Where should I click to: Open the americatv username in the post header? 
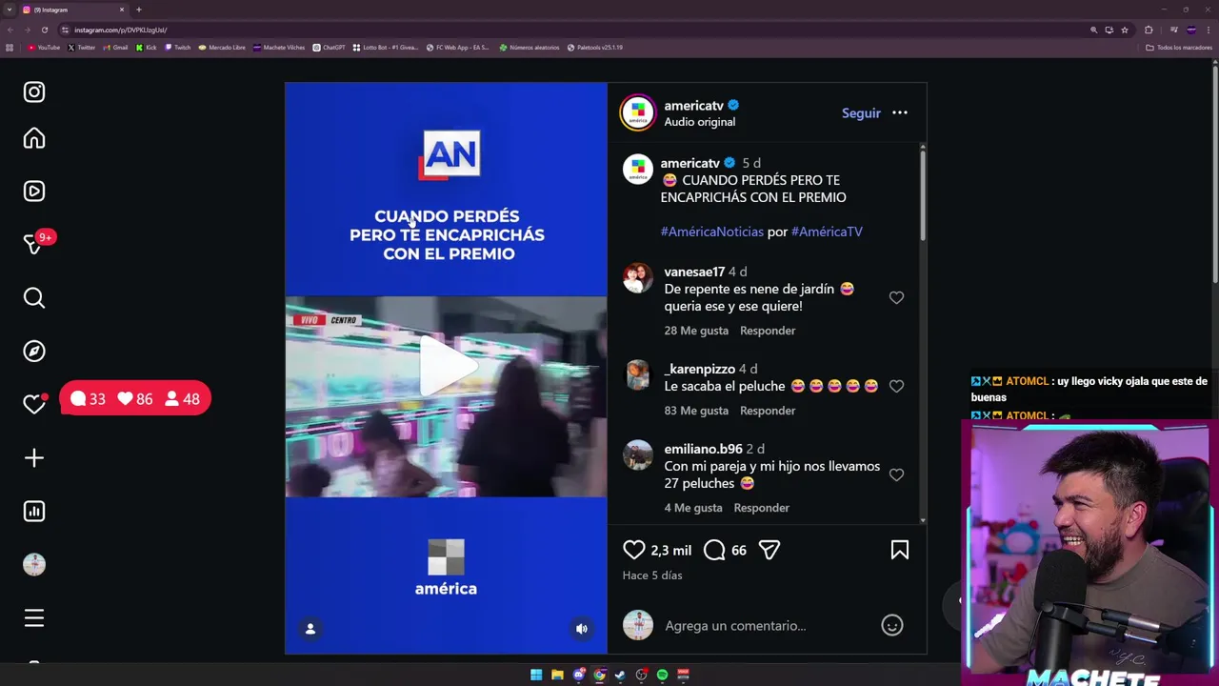click(x=694, y=105)
